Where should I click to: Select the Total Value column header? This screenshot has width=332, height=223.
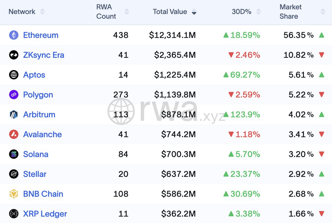pos(170,12)
